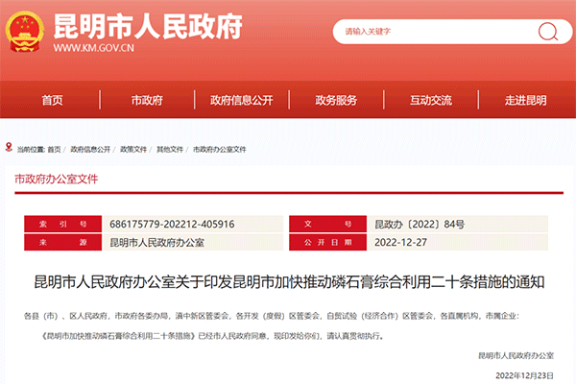This screenshot has width=576, height=384.
Task: Click 市政府办公室文件 breadcrumb link
Action: [220, 151]
